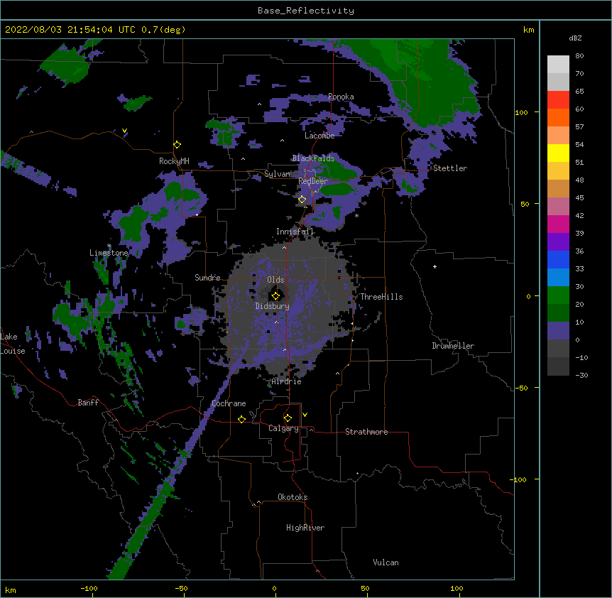
Task: Click the Olds label
Action: click(x=275, y=280)
